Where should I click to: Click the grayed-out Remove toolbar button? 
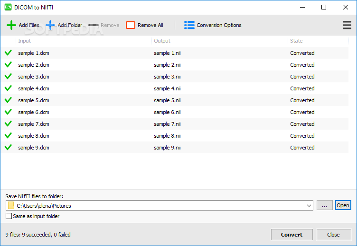coord(103,25)
